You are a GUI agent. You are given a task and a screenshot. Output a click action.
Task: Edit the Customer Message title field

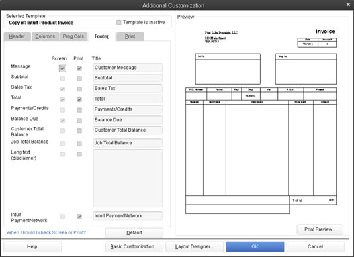tap(128, 68)
